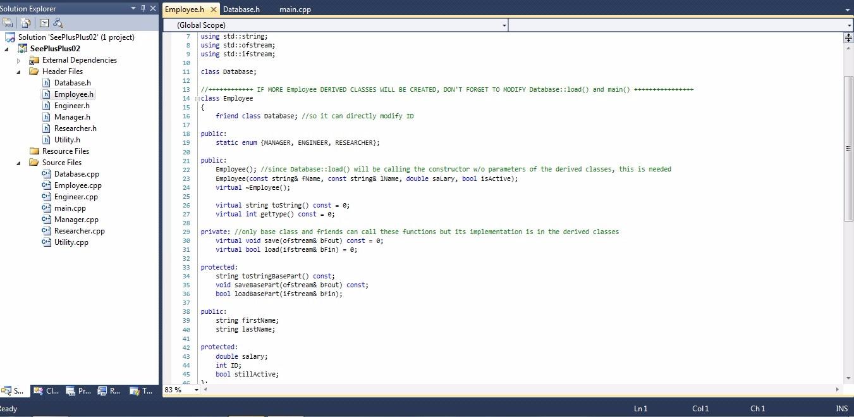Click the Source Files folder icon
Viewport: 854px width, 417px height.
(34, 163)
